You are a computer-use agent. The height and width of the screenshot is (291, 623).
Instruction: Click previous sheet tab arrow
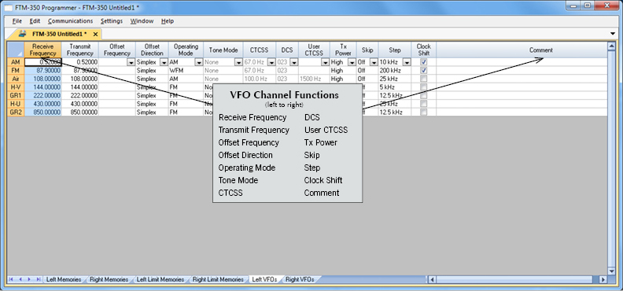pos(20,279)
